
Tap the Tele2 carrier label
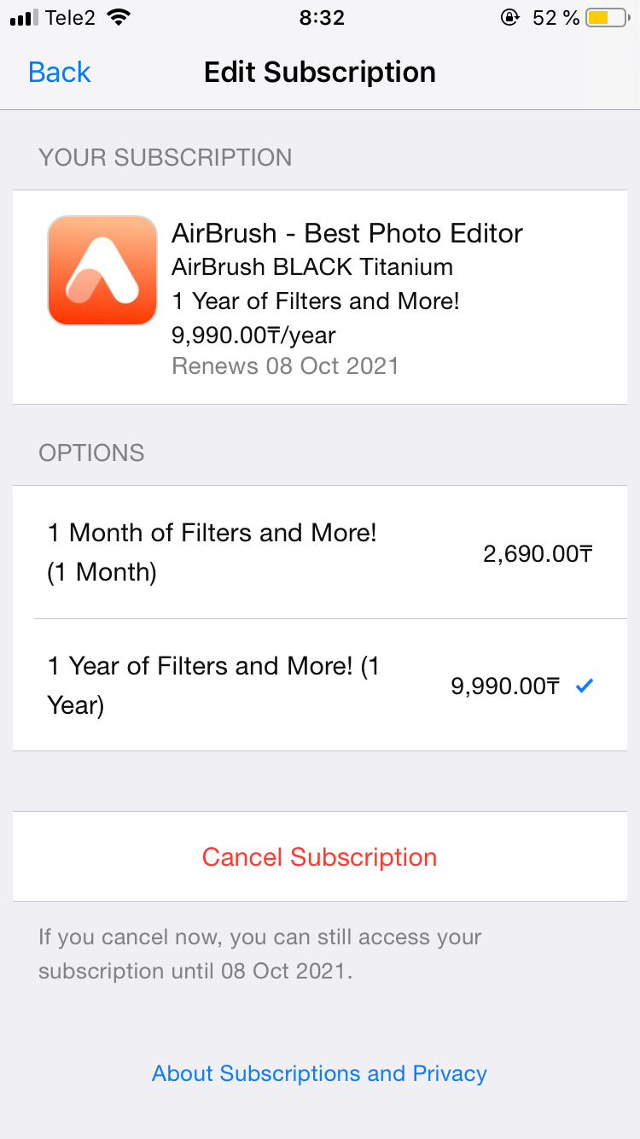pos(70,18)
